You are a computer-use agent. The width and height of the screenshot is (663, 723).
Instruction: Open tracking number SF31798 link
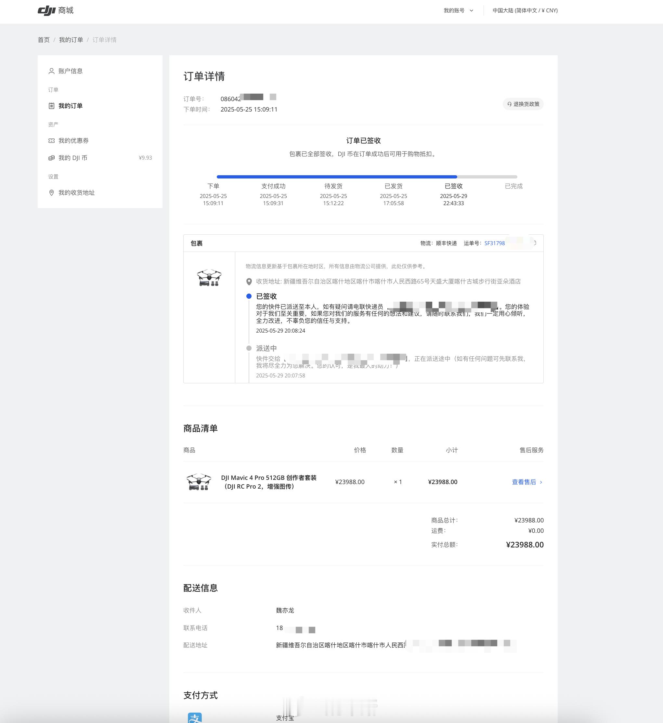point(494,243)
